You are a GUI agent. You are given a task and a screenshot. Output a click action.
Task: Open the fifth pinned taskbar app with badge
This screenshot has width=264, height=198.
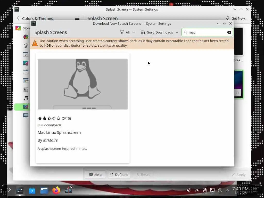pyautogui.click(x=69, y=190)
